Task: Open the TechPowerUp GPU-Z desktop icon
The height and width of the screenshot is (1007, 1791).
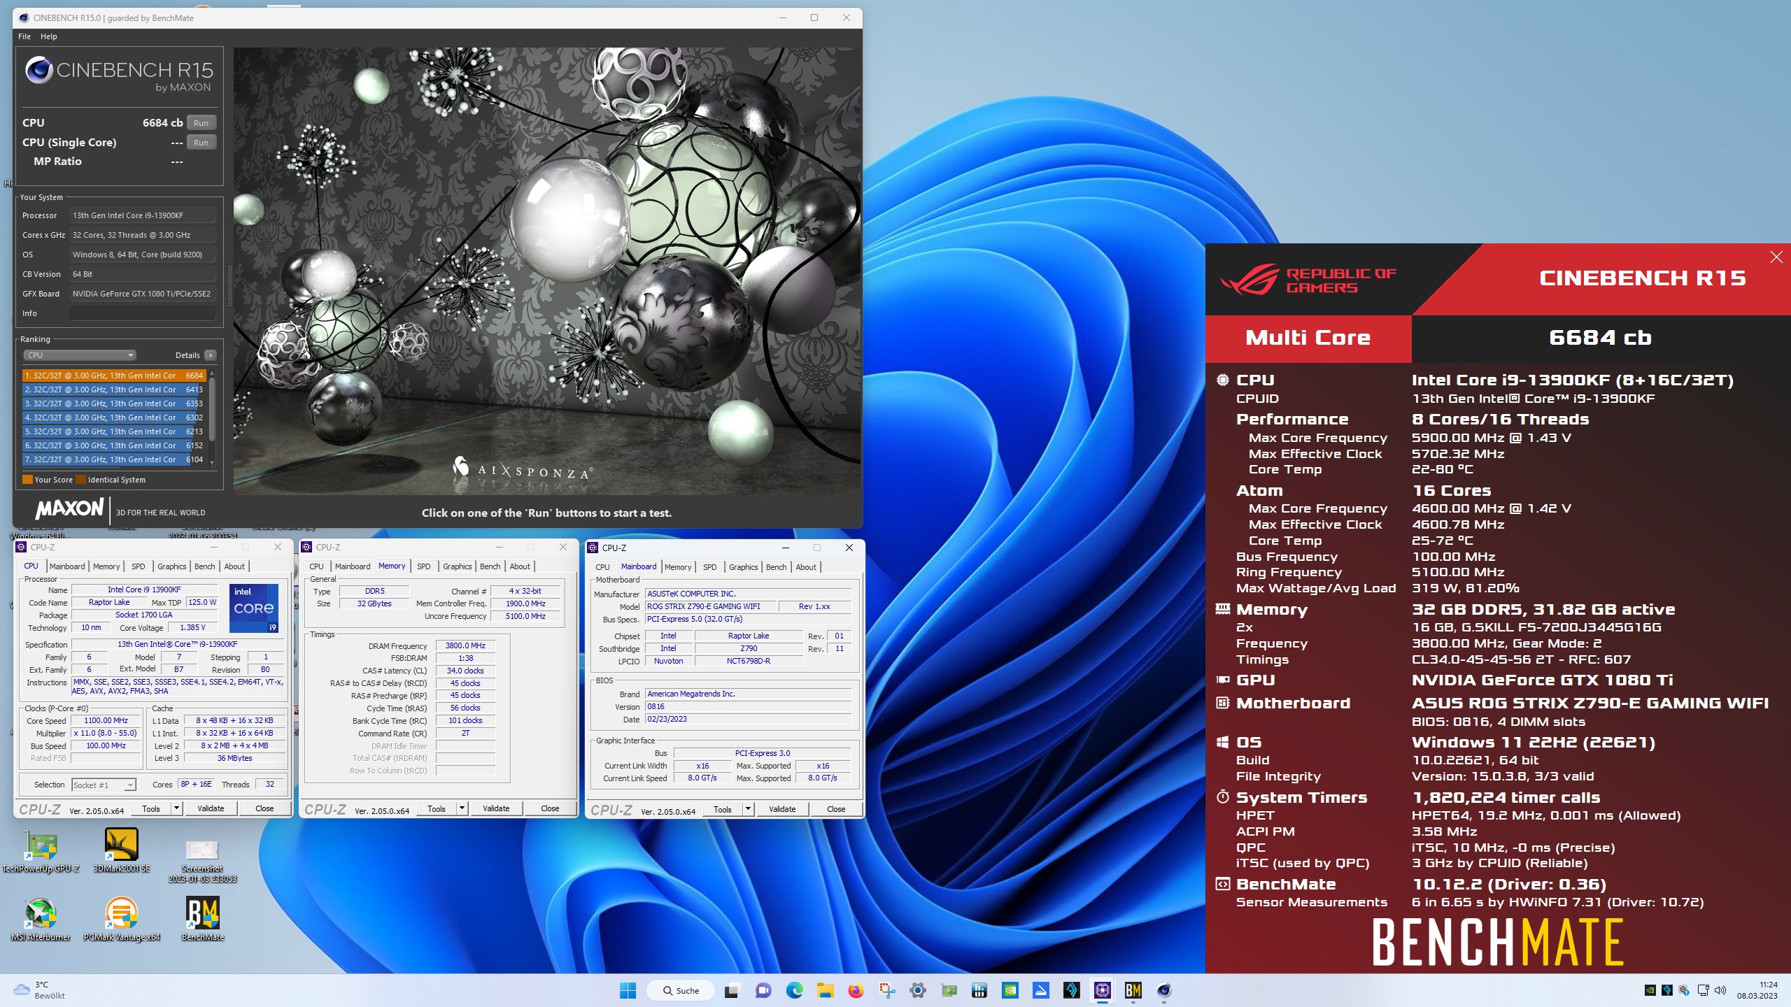Action: (x=41, y=851)
